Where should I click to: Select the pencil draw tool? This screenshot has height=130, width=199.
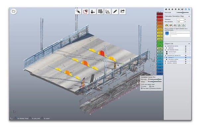click(115, 11)
